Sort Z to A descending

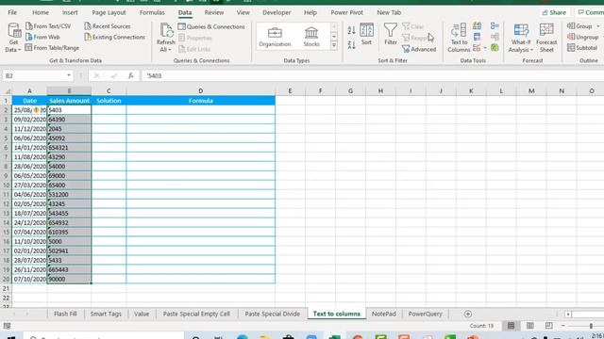click(351, 45)
